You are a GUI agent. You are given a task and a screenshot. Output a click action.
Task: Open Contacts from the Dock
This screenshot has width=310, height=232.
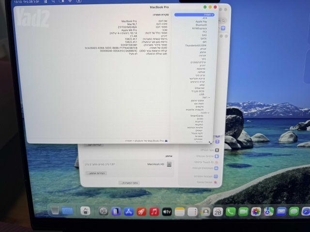click(205, 212)
